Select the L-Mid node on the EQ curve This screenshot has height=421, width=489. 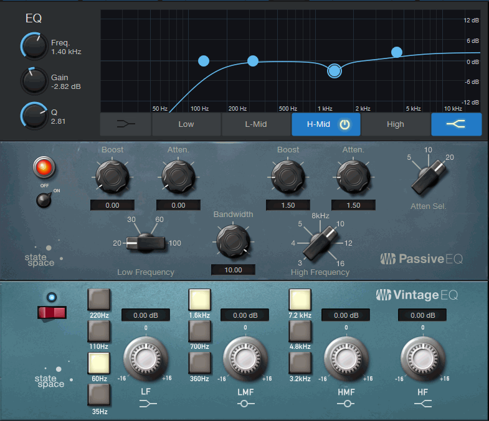253,61
